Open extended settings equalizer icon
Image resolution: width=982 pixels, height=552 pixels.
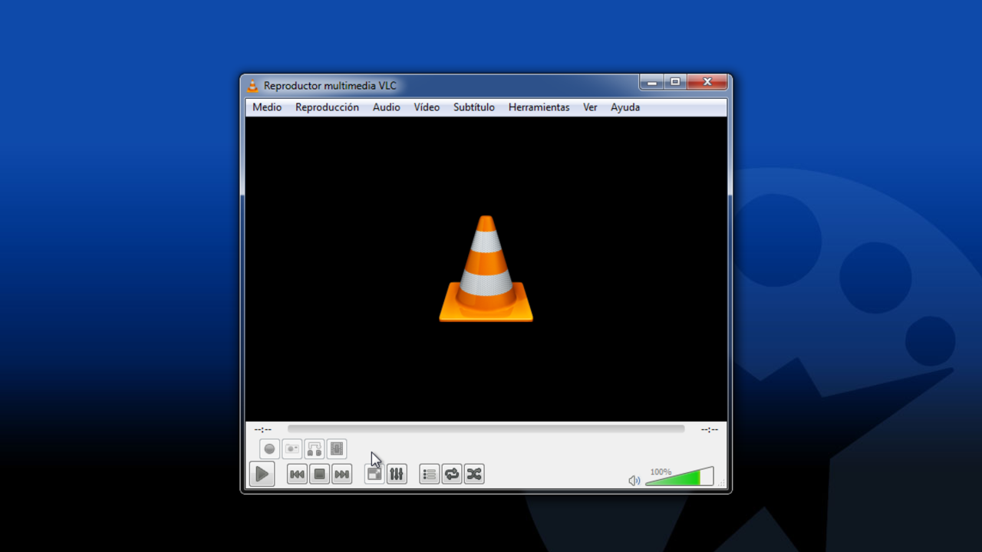click(397, 475)
